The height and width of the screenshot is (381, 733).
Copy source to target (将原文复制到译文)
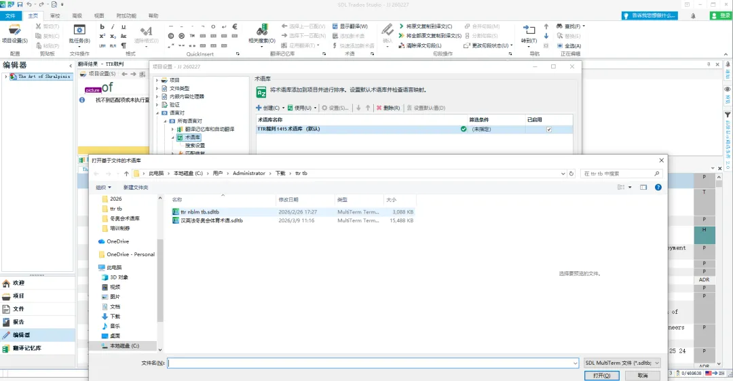click(x=425, y=26)
